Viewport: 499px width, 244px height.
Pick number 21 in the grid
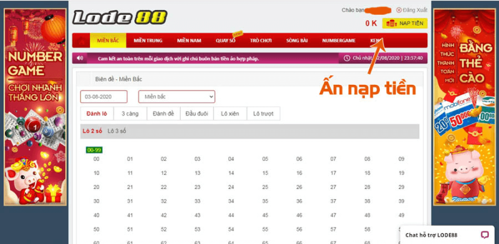[130, 187]
